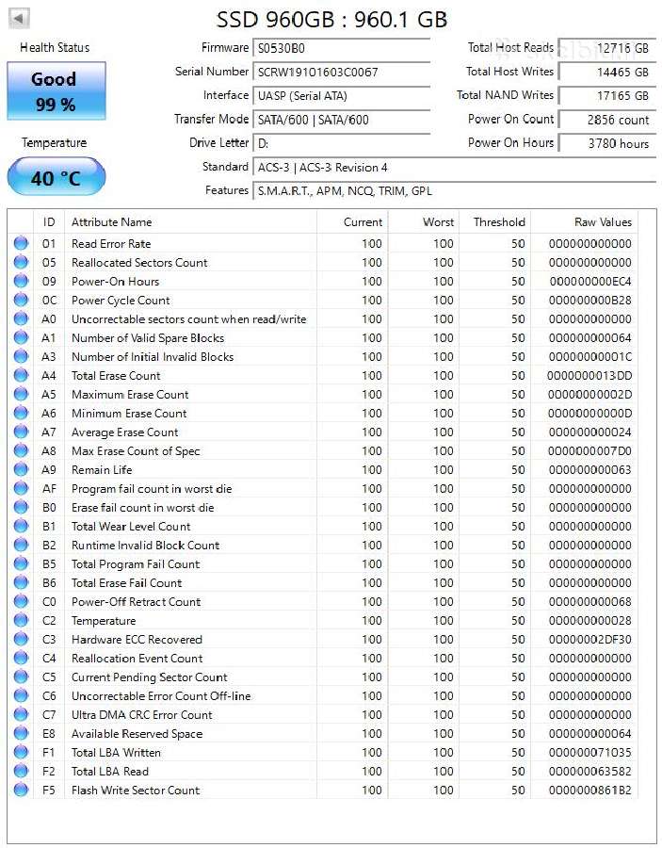Click the Raw Values column header

point(584,221)
